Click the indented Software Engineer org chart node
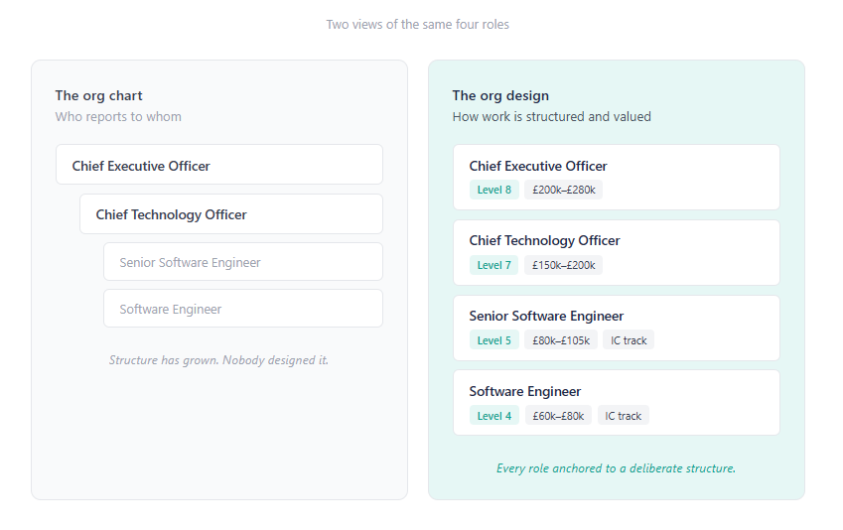This screenshot has height=530, width=843. [x=242, y=309]
